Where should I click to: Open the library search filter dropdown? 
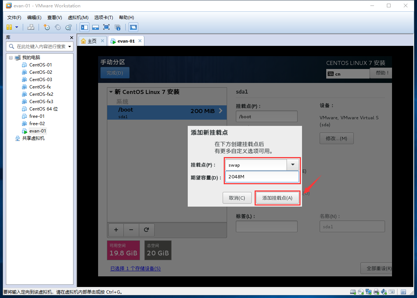70,47
